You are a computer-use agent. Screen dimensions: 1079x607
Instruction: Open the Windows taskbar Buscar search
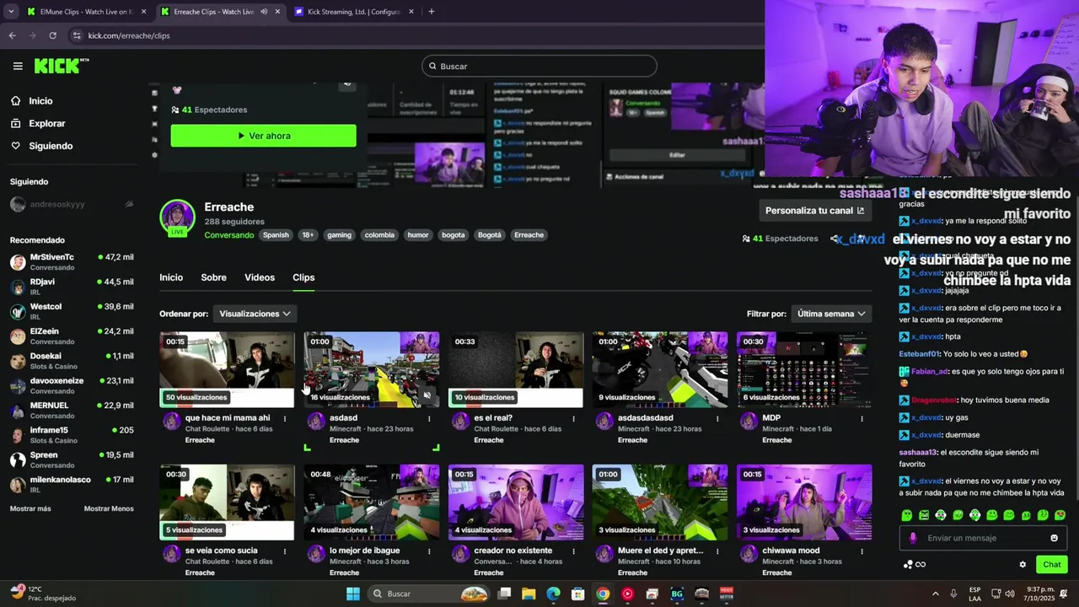click(x=430, y=594)
